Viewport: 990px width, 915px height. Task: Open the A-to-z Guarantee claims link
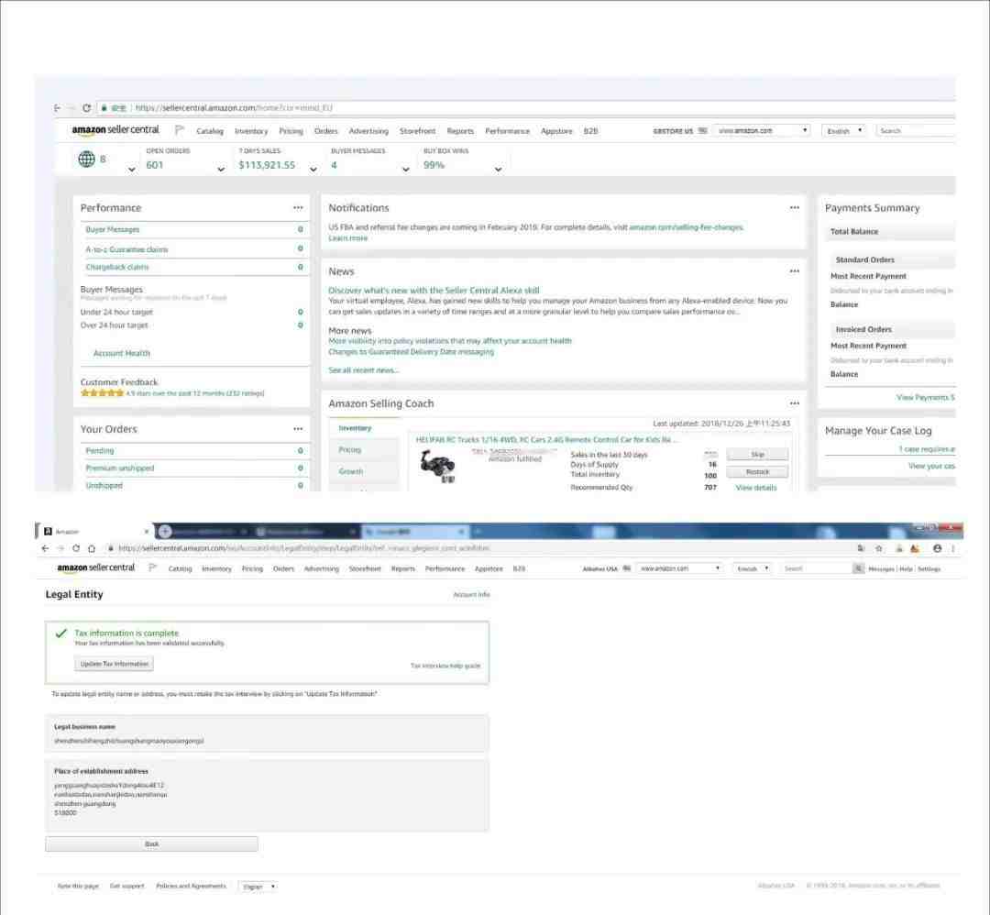tap(126, 249)
